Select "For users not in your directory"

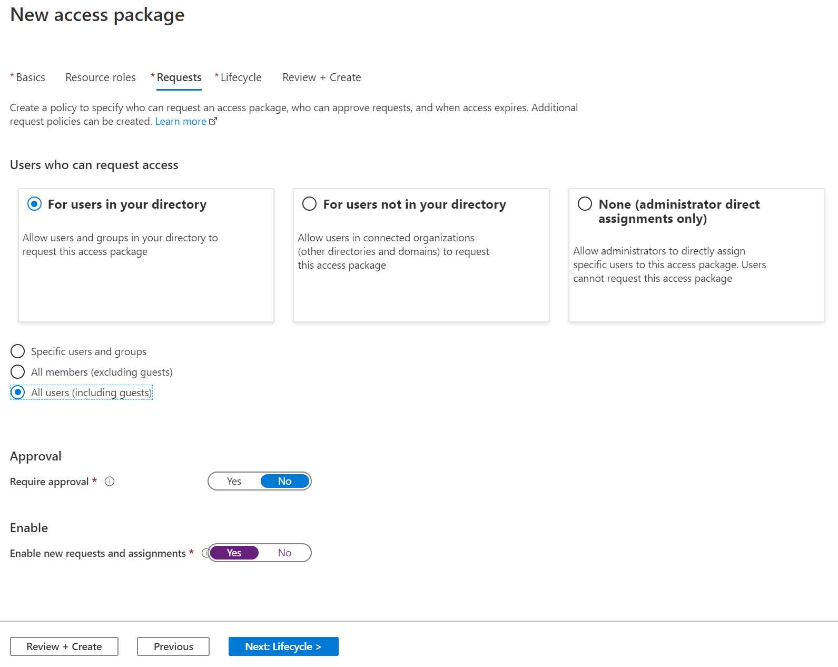tap(309, 204)
